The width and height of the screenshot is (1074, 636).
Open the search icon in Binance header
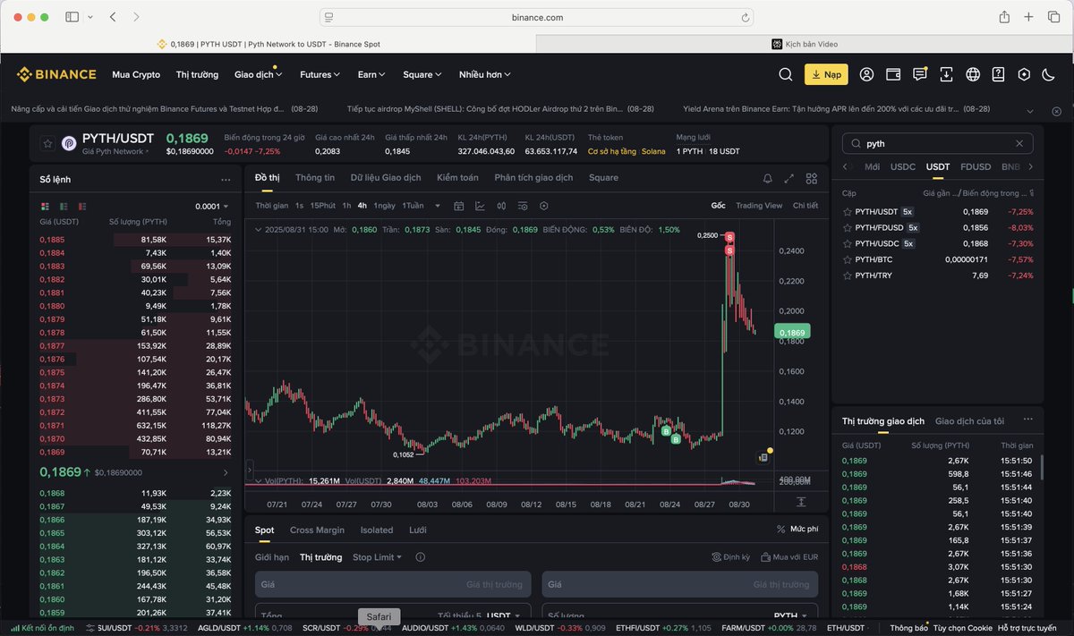click(x=785, y=74)
